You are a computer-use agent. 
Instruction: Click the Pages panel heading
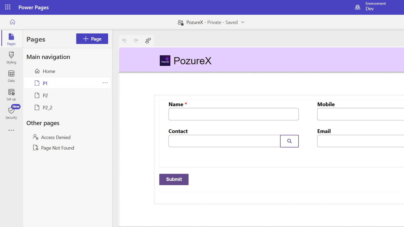tap(36, 39)
